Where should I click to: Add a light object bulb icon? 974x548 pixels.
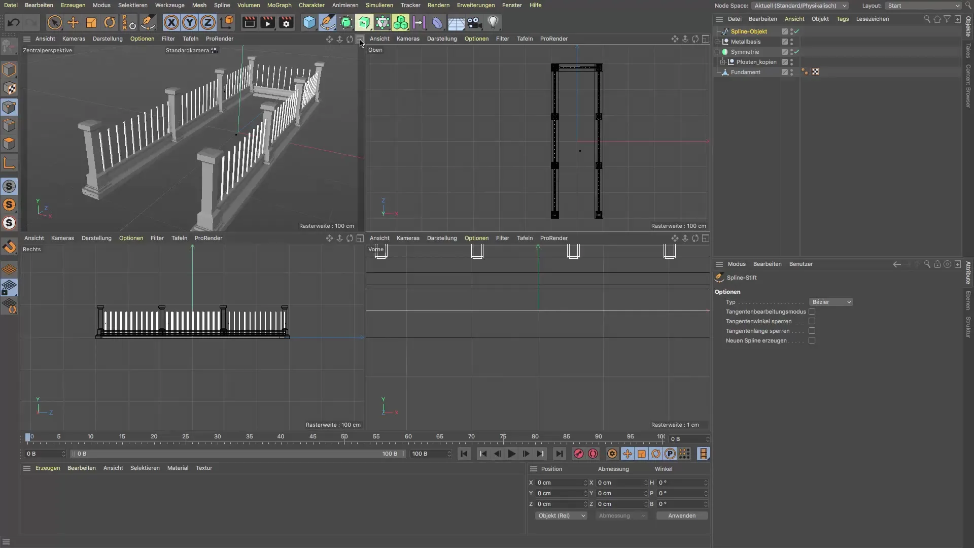(493, 22)
